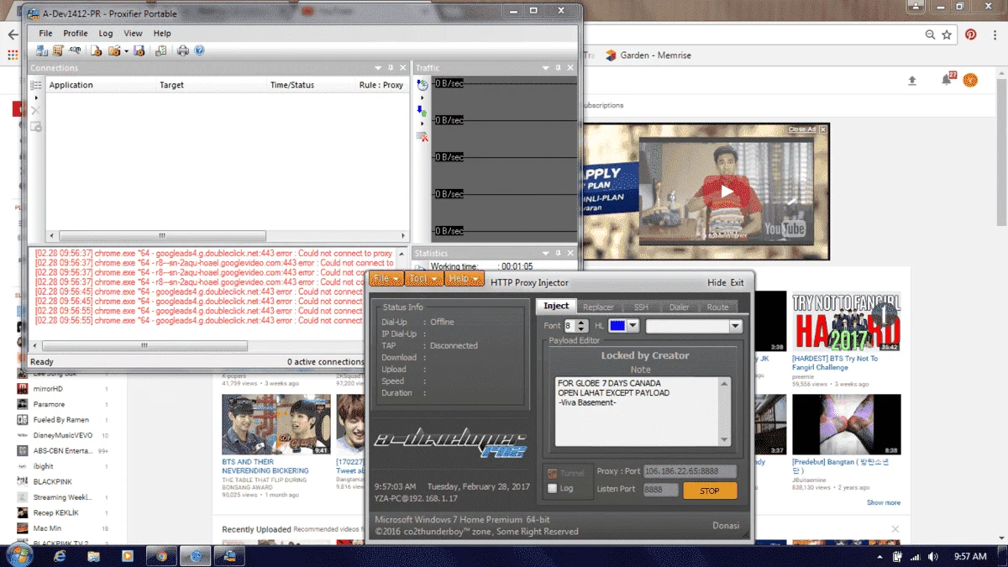The image size is (1008, 567).
Task: Open Internet Explorer from the taskbar
Action: (x=60, y=555)
